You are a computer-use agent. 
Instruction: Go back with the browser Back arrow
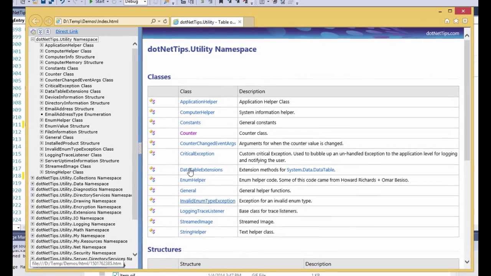[36, 21]
